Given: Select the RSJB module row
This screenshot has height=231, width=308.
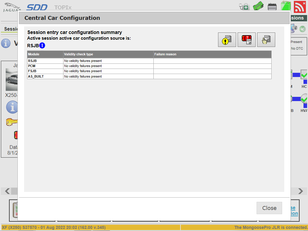Looking at the screenshot, I should (45, 61).
